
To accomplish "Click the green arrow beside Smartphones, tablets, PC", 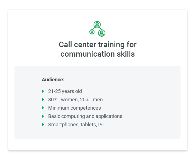I will (x=43, y=125).
